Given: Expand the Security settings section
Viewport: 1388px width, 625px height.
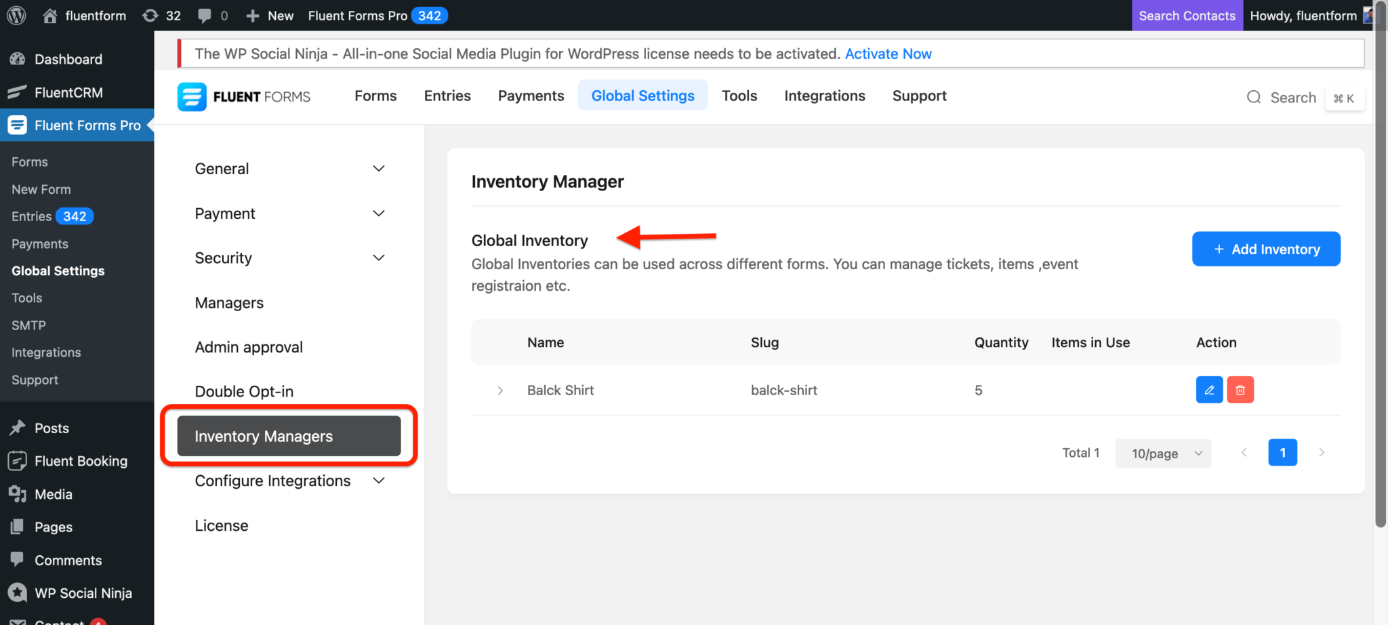Looking at the screenshot, I should tap(379, 258).
